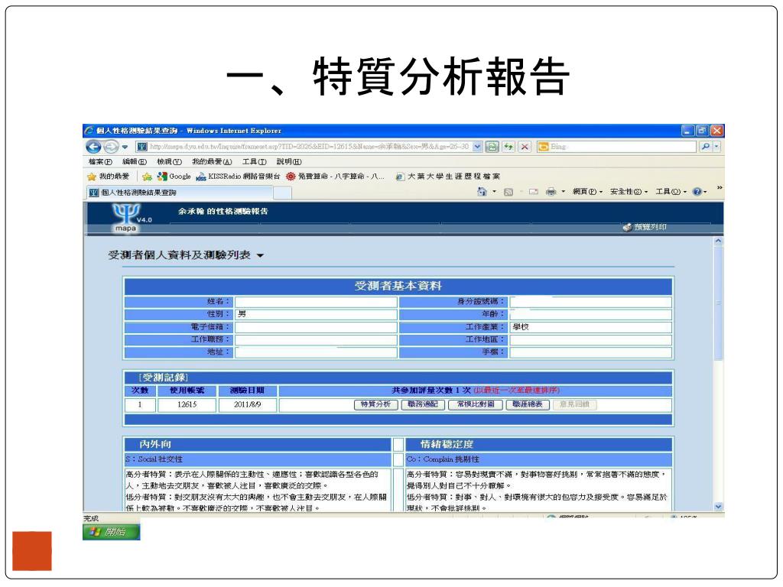Image resolution: width=783 pixels, height=587 pixels.
Task: Open the 工具(T) menu in menu bar
Action: [254, 162]
